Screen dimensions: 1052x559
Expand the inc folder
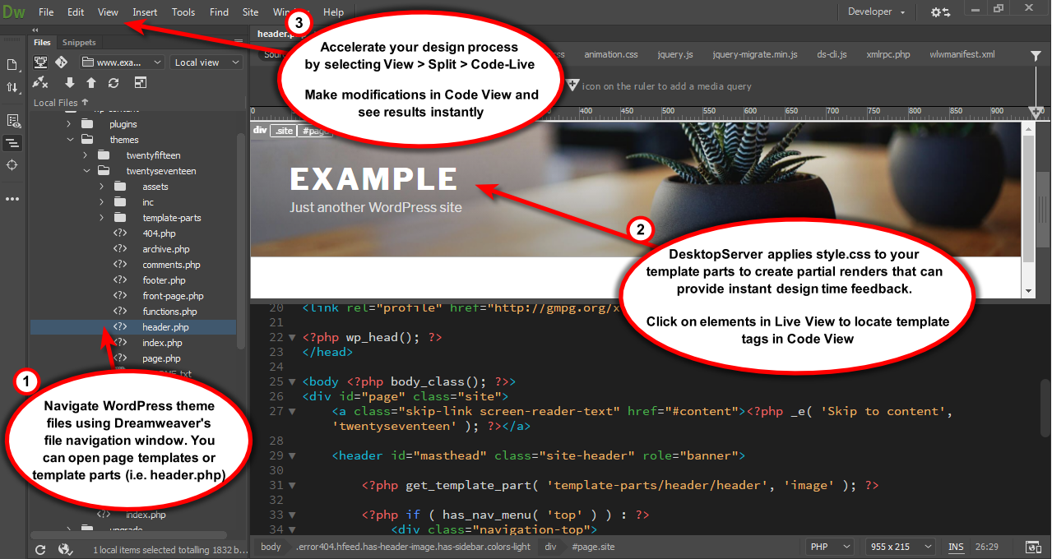102,202
